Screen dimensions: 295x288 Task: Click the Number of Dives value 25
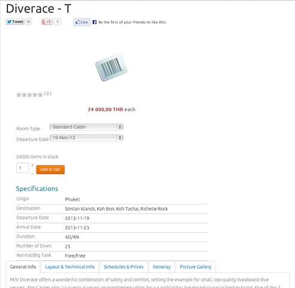click(68, 247)
